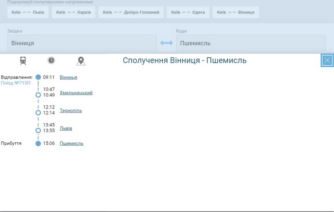The width and height of the screenshot is (334, 212).
Task: Click the Звідки field containing Вінниця
Action: (82, 43)
